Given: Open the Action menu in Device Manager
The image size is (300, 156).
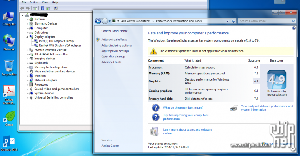Looking at the screenshot, I should coord(34,2).
